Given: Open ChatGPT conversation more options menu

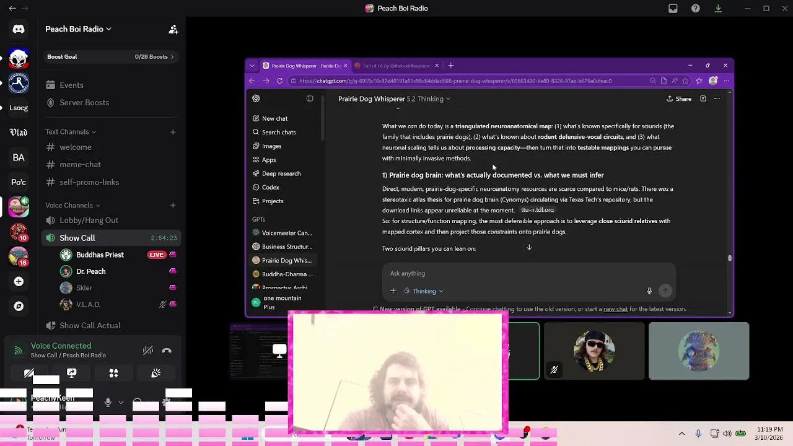Looking at the screenshot, I should (x=717, y=98).
